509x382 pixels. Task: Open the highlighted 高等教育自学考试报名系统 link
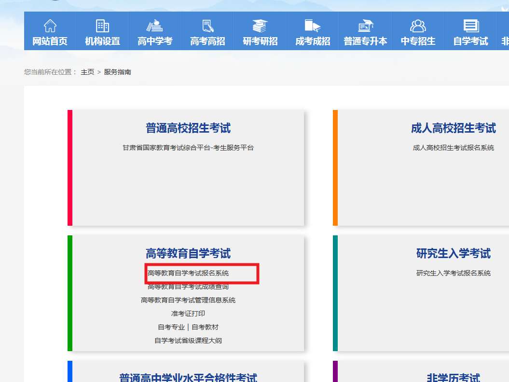[188, 273]
